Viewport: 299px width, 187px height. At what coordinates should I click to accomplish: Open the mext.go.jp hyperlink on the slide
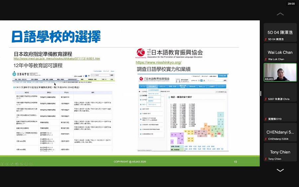[x=57, y=58]
